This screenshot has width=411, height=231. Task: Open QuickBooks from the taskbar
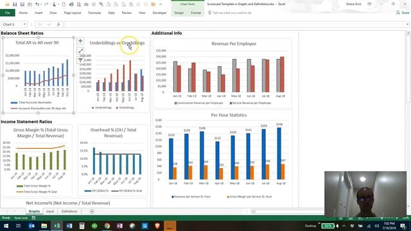(x=94, y=226)
